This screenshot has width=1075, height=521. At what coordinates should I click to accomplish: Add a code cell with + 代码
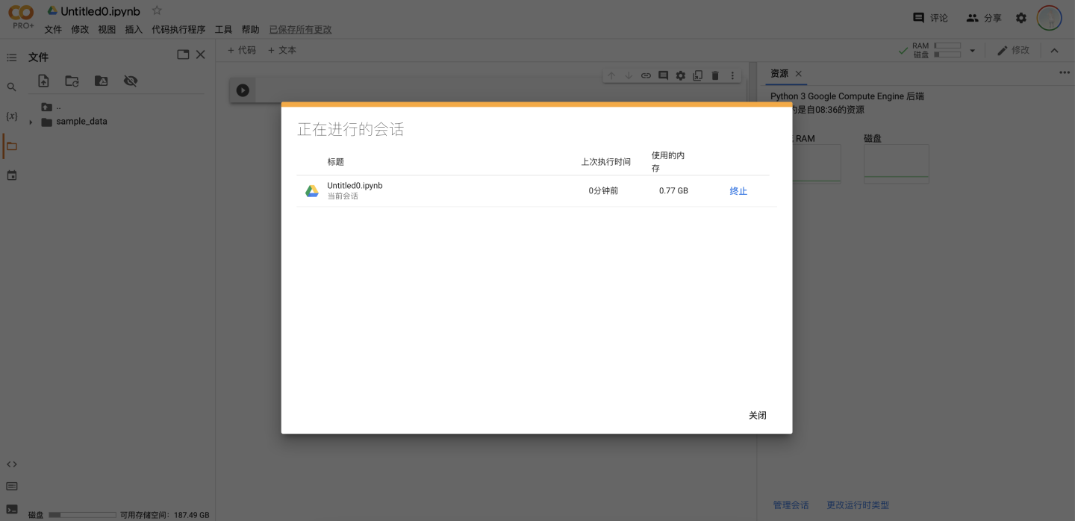coord(241,50)
